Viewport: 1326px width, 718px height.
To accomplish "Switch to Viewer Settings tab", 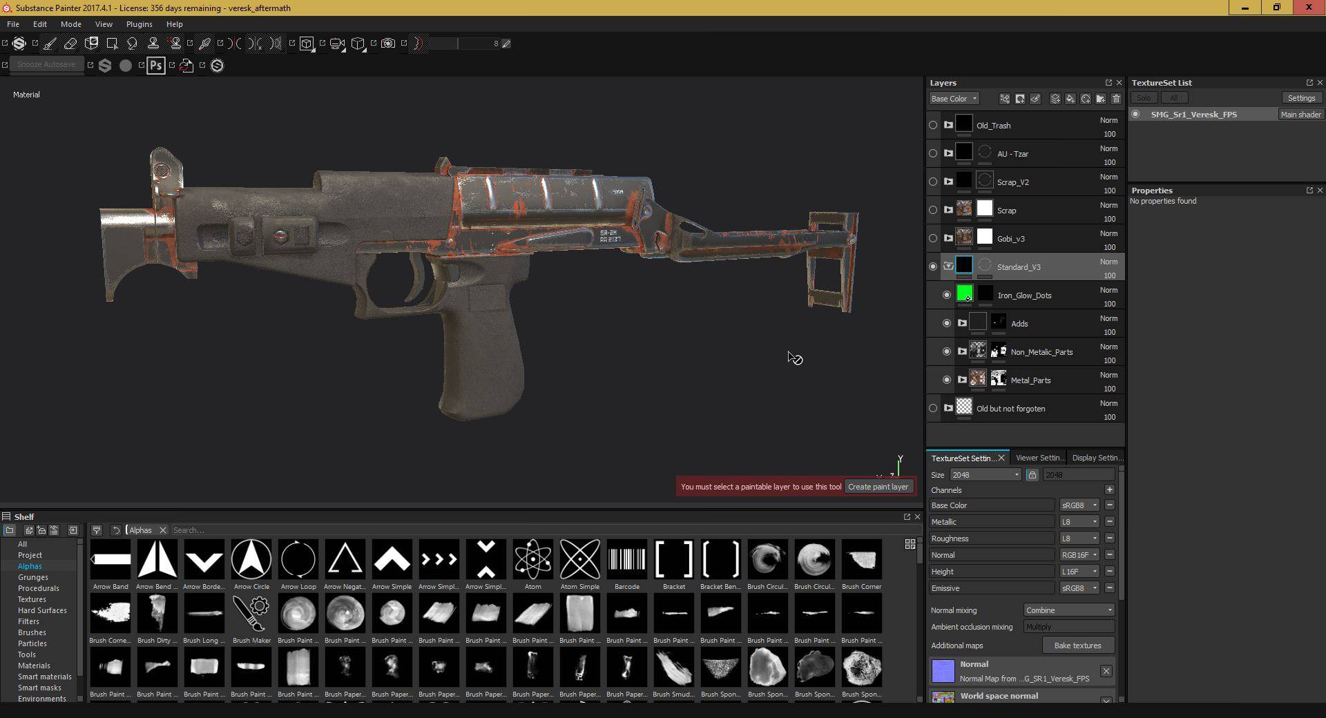I will 1039,458.
